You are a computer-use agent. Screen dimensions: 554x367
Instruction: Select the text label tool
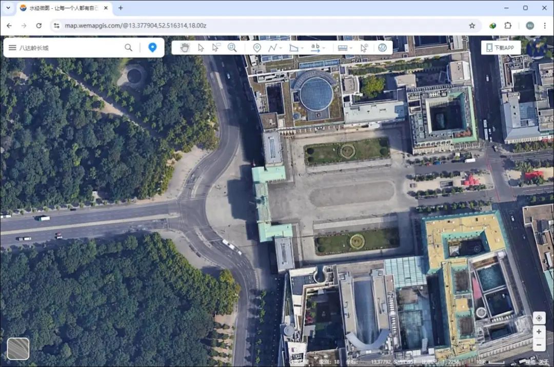[x=315, y=48]
